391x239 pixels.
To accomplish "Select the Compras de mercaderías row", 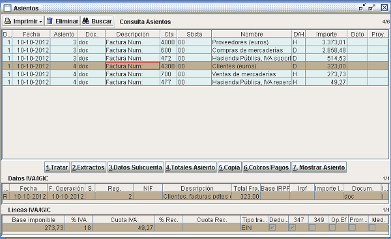I will [195, 50].
